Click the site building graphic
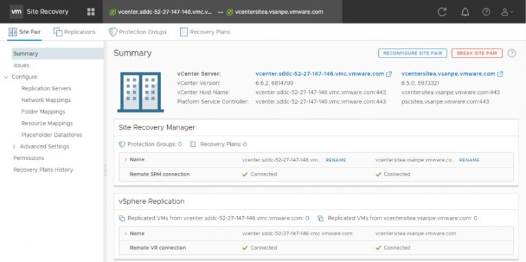The height and width of the screenshot is (262, 526). pos(140,92)
